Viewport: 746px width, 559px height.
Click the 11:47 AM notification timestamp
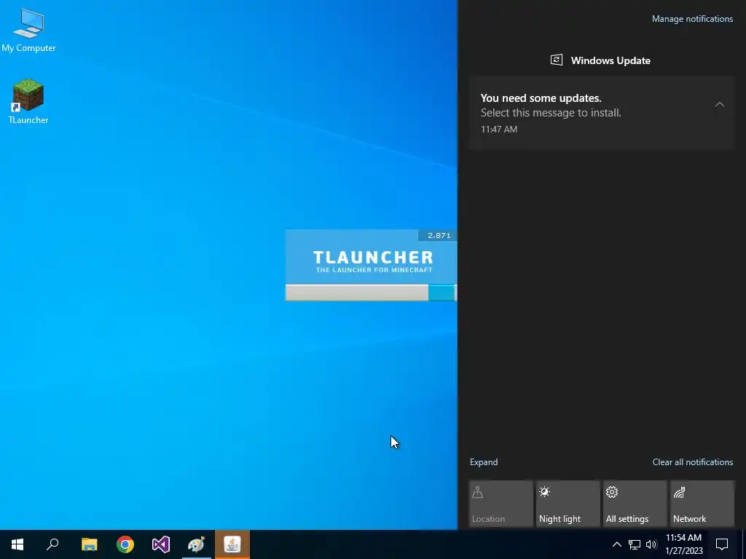(x=498, y=130)
